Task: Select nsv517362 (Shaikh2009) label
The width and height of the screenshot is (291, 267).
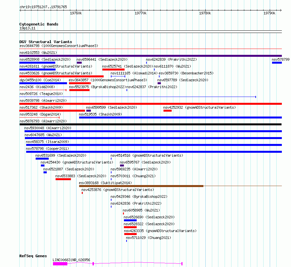Action: click(41, 107)
